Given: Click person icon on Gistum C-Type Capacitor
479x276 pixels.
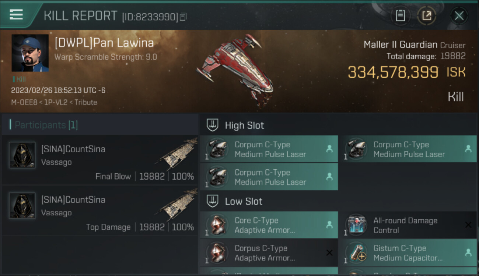Looking at the screenshot, I should click(468, 253).
